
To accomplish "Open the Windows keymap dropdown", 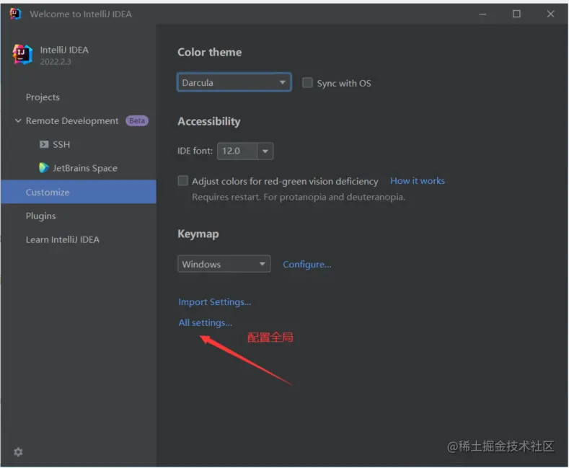I will coord(224,264).
